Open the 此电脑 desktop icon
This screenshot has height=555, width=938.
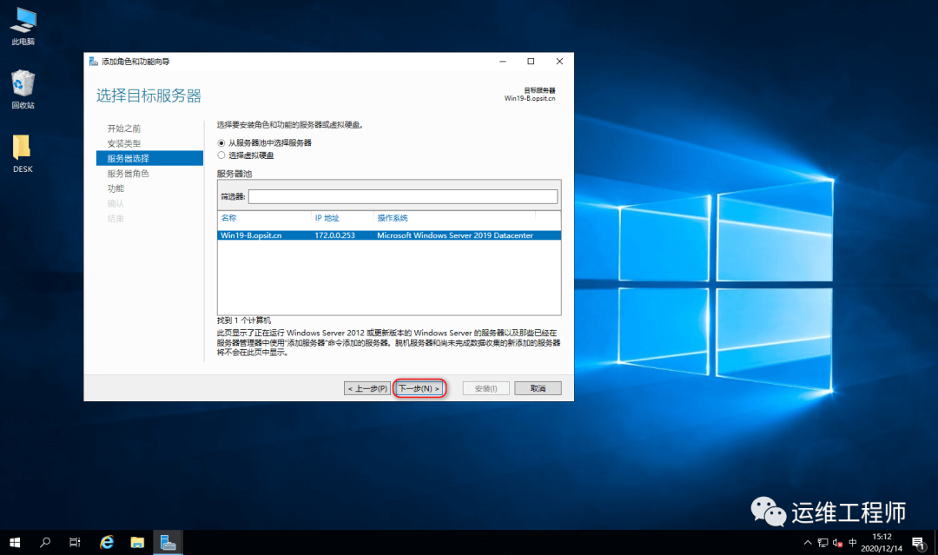(23, 26)
